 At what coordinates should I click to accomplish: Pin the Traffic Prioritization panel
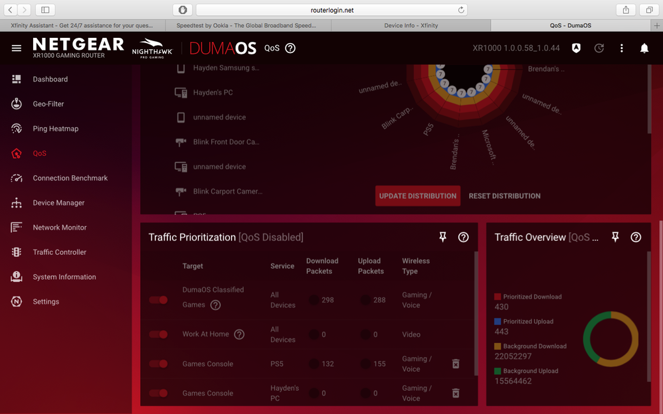442,237
